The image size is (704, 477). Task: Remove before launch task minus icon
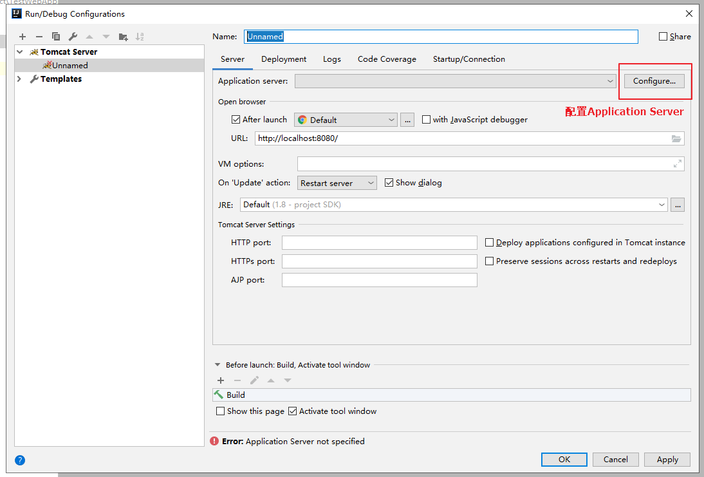237,380
